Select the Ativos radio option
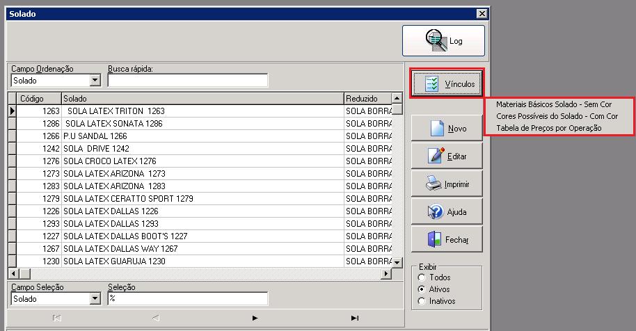The height and width of the screenshot is (331, 636). (x=434, y=289)
